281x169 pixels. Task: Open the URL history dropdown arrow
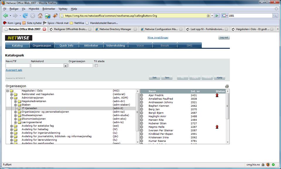pyautogui.click(x=212, y=16)
